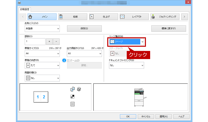
Task: Close the print settings dialog
Action: 188,2
